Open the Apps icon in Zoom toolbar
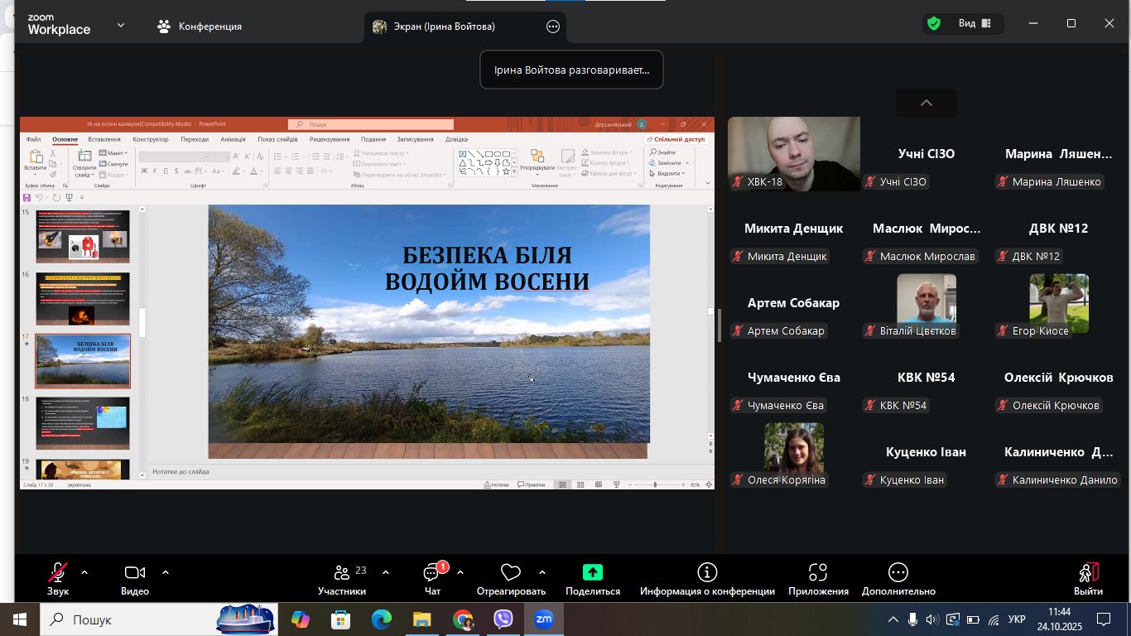Image resolution: width=1131 pixels, height=636 pixels. (x=818, y=572)
